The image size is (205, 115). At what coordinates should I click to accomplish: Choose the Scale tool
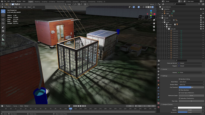[3, 27]
